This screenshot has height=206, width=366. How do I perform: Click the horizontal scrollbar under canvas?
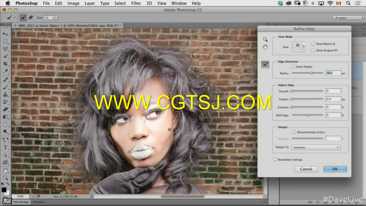(182, 196)
